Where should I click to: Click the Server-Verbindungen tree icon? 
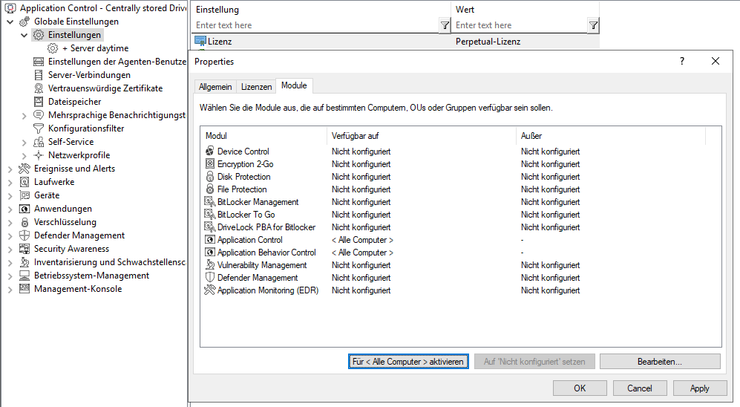(39, 75)
